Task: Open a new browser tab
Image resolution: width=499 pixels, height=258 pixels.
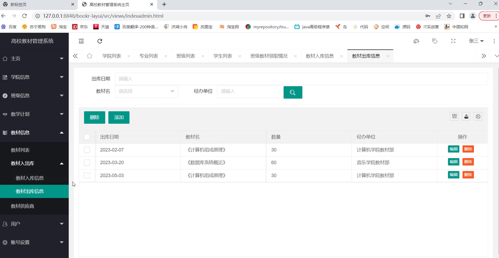Action: (164, 4)
